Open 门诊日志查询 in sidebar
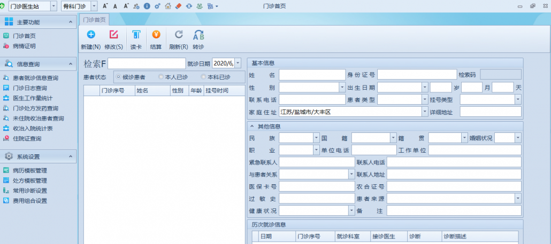 click(x=30, y=88)
